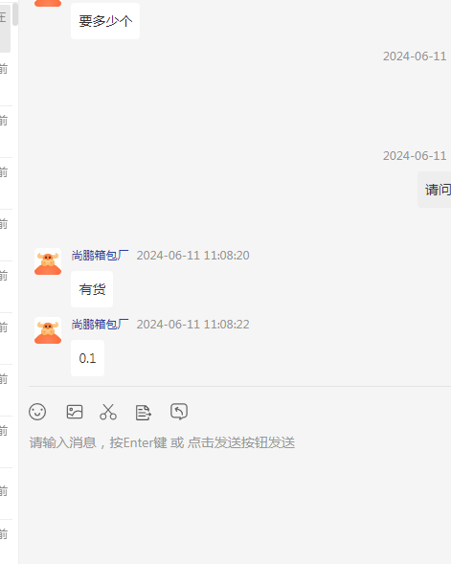This screenshot has width=451, height=564.
Task: Open 尚鹏箱包厂 name above 有货
Action: click(100, 256)
